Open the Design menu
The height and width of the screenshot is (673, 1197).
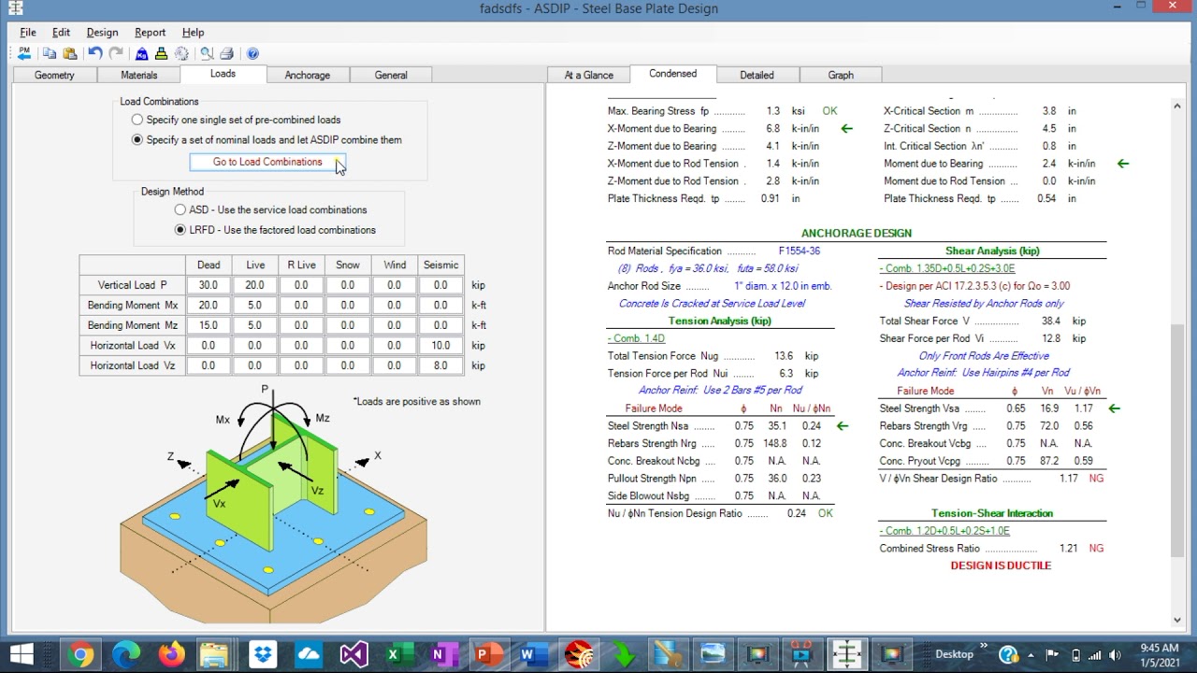(x=102, y=33)
